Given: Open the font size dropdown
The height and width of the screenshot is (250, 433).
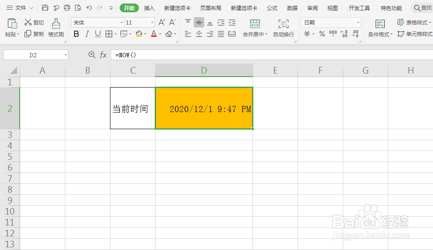Looking at the screenshot, I should click(x=152, y=22).
